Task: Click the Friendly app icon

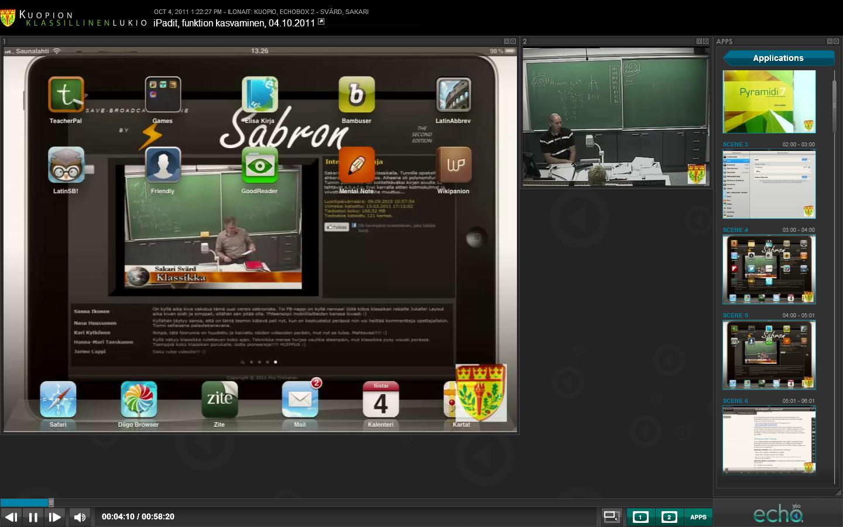Action: pyautogui.click(x=163, y=165)
